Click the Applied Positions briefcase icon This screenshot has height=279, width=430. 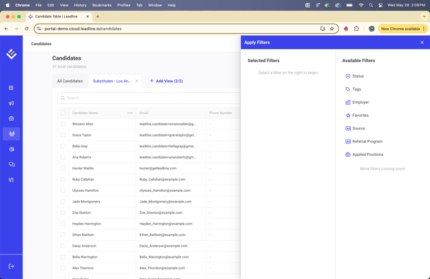348,155
